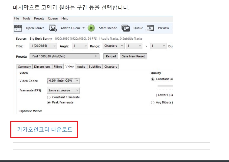Switch to the Subtitles tab
229x162 pixels.
(x=95, y=67)
